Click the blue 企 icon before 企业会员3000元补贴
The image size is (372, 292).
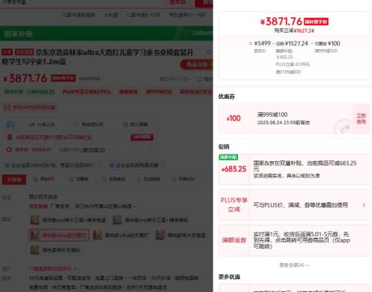7,165
